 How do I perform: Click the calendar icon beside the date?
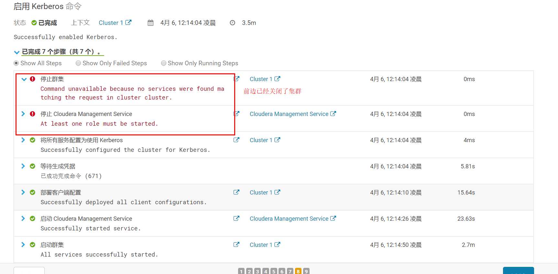(150, 23)
